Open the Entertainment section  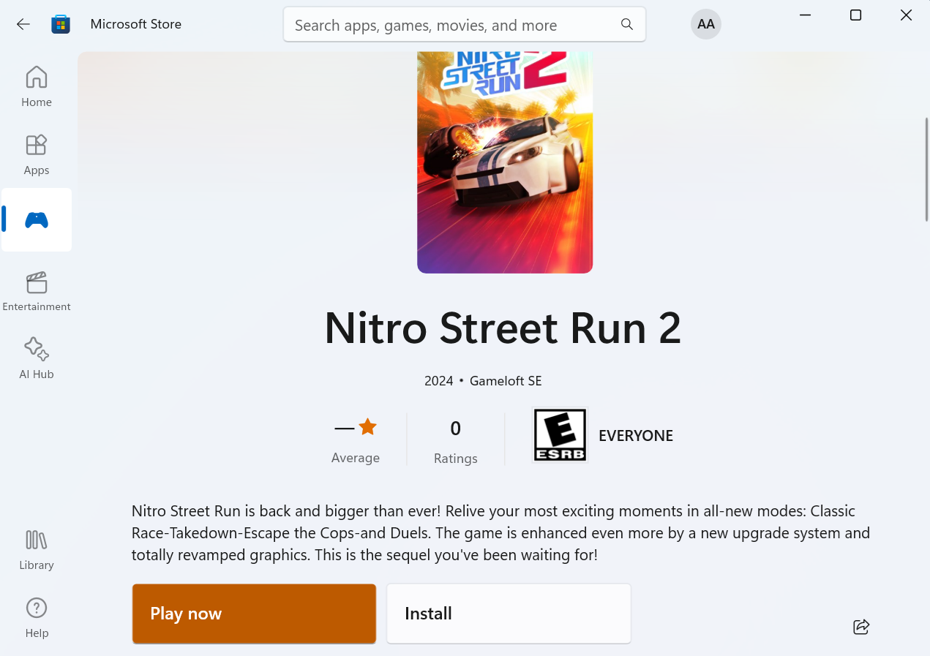(x=37, y=291)
